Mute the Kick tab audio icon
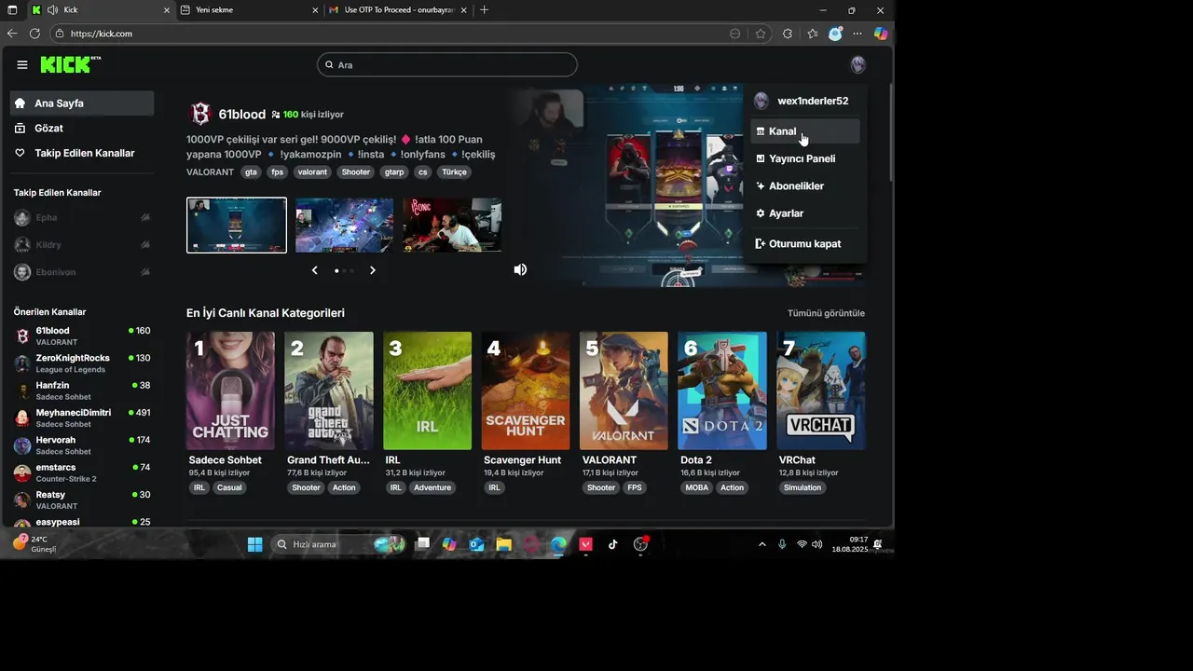This screenshot has width=1193, height=671. (52, 10)
